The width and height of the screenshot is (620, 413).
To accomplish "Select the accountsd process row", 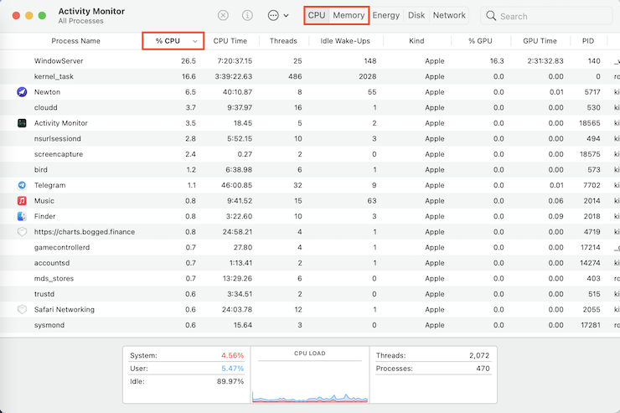I will (310, 263).
